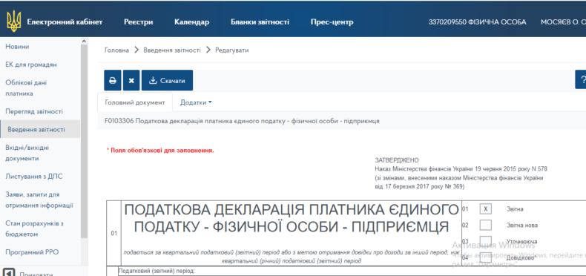Click sidebar scrollbar up arrow
This screenshot has width=586, height=276.
pyautogui.click(x=84, y=41)
